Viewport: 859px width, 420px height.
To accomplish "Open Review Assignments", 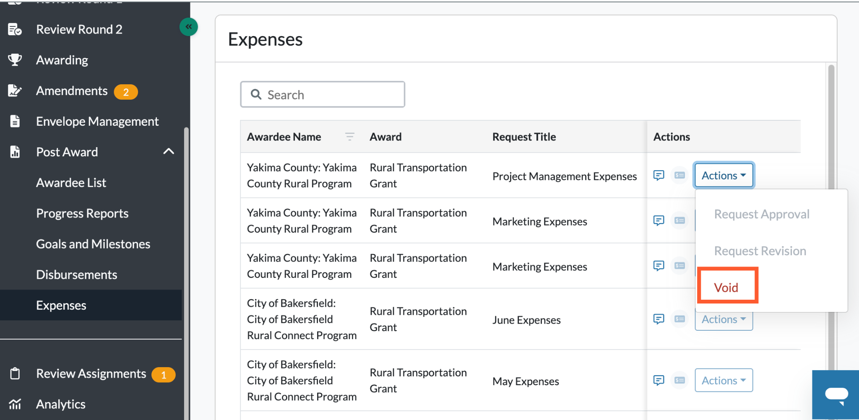I will [91, 373].
